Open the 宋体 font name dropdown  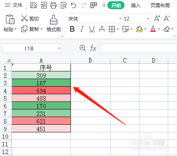point(120,18)
